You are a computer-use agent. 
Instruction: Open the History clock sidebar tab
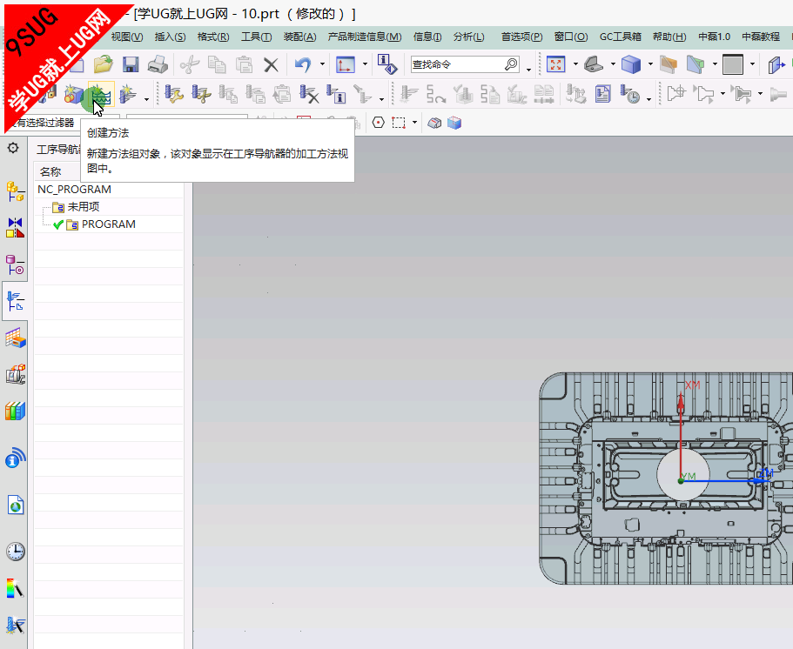coord(15,551)
